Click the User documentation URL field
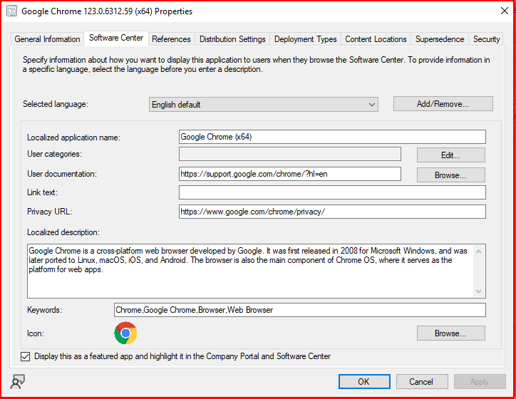Image resolution: width=516 pixels, height=399 pixels. point(290,174)
